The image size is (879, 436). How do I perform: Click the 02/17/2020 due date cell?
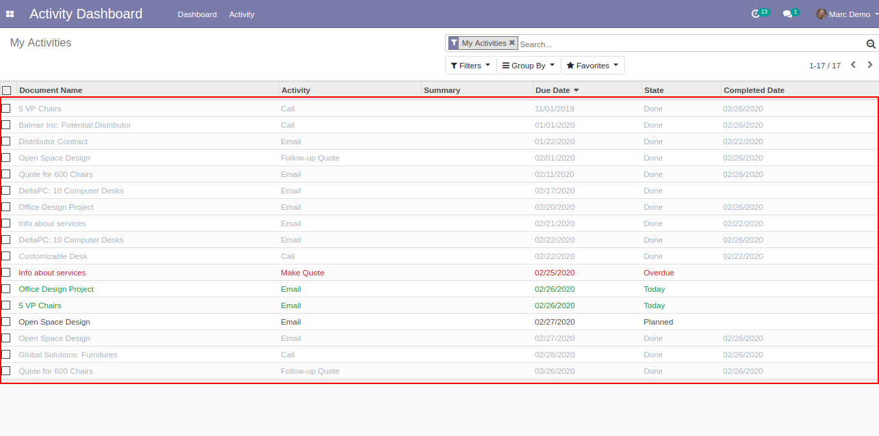click(x=555, y=191)
